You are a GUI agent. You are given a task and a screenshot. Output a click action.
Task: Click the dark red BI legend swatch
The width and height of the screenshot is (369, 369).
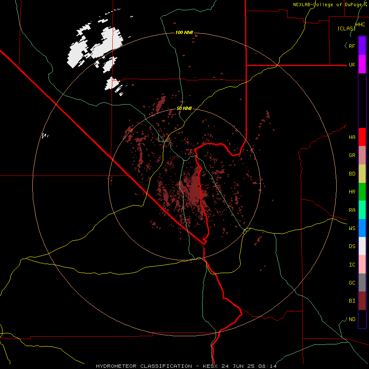[x=362, y=301]
